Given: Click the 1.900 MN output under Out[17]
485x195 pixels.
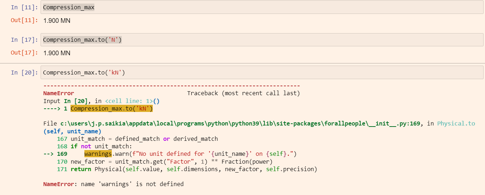Looking at the screenshot, I should (x=57, y=53).
